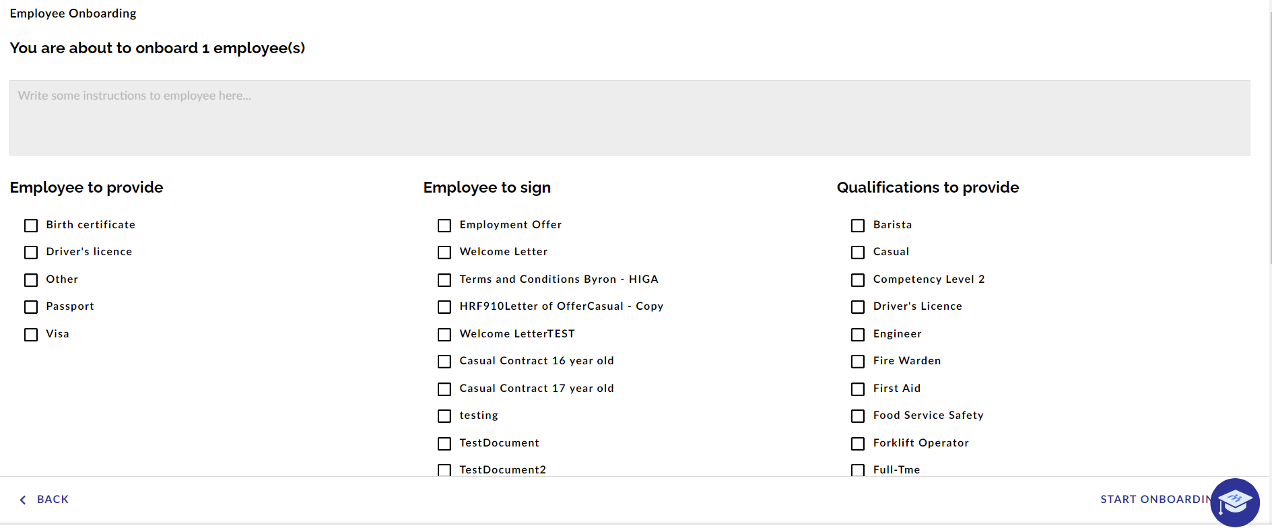Click the back chevron arrow icon
1272x530 pixels.
tap(23, 500)
